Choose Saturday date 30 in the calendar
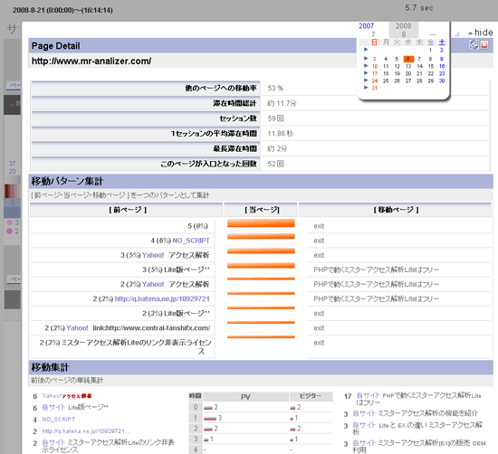This screenshot has width=498, height=454. coord(442,80)
